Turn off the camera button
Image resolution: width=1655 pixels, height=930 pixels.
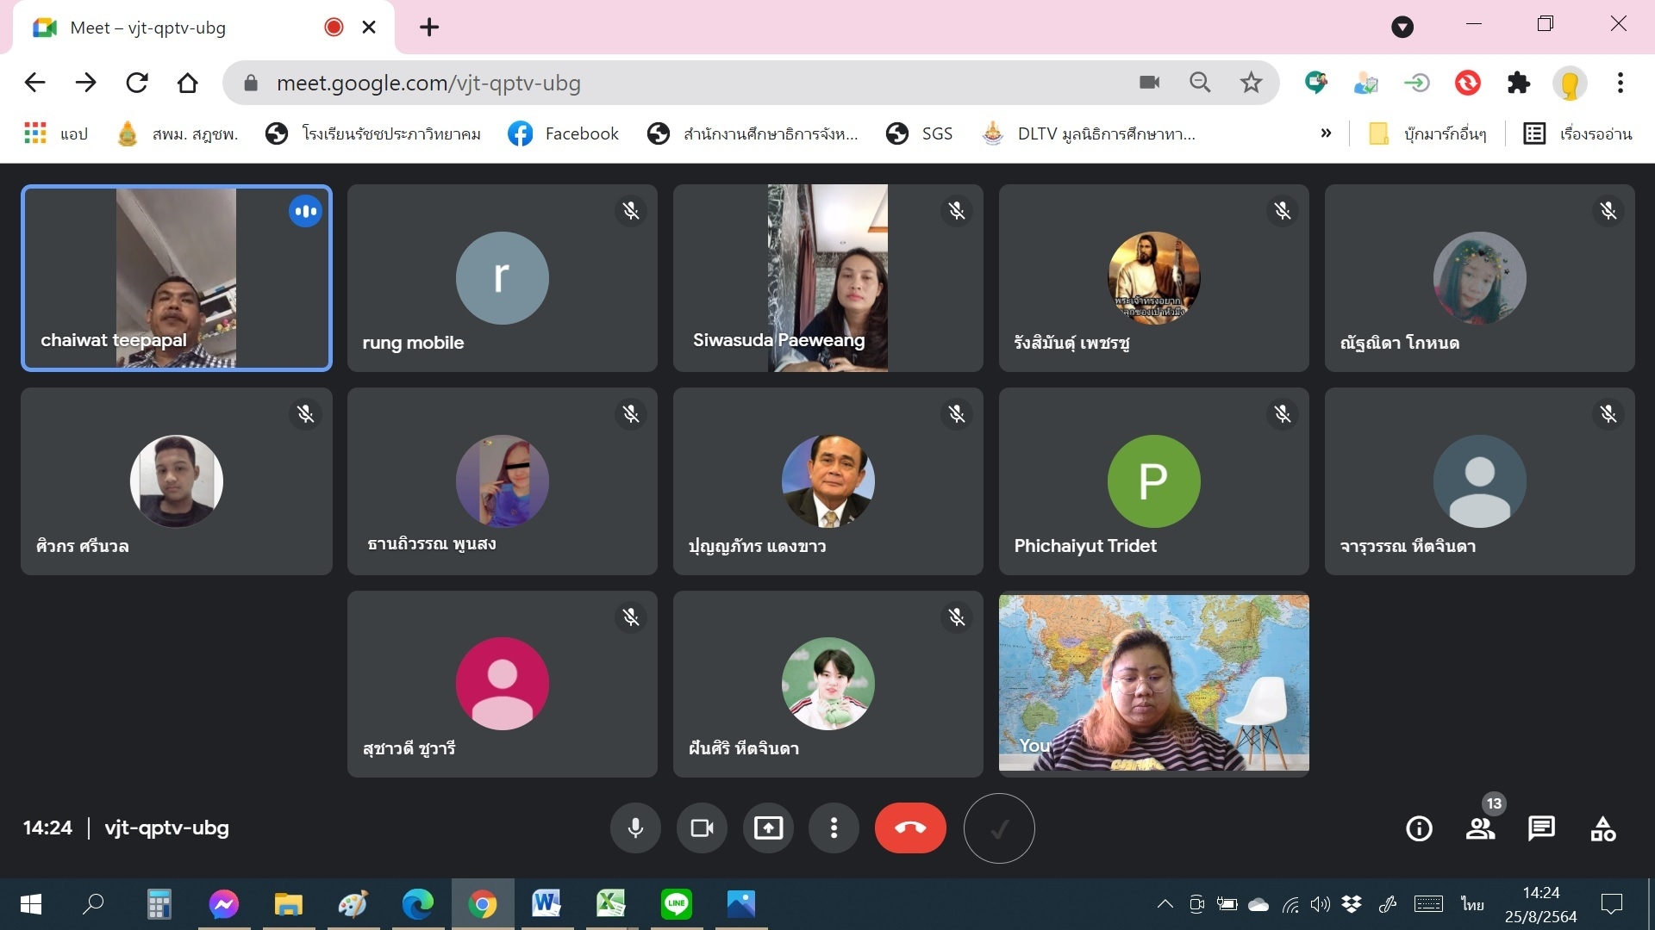pos(702,828)
